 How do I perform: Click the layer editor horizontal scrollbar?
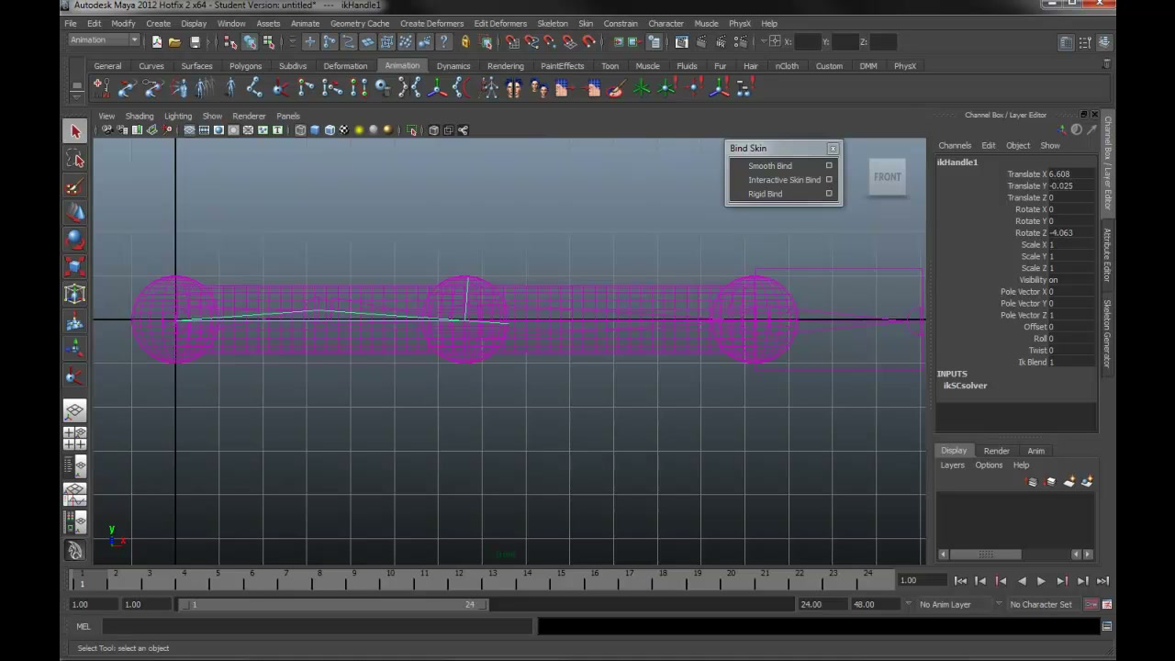click(x=985, y=555)
